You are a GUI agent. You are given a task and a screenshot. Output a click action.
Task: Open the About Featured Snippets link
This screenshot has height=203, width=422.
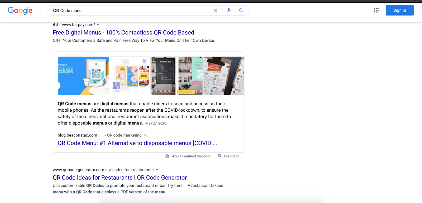[x=191, y=156]
